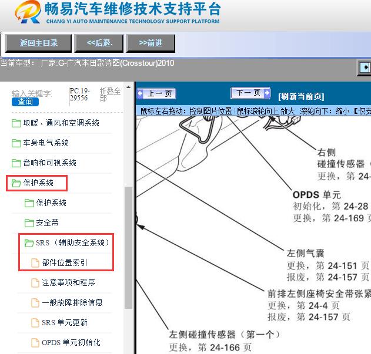The height and width of the screenshot is (354, 371).
Task: Click the PC.19-29556 text
Action: click(x=80, y=95)
